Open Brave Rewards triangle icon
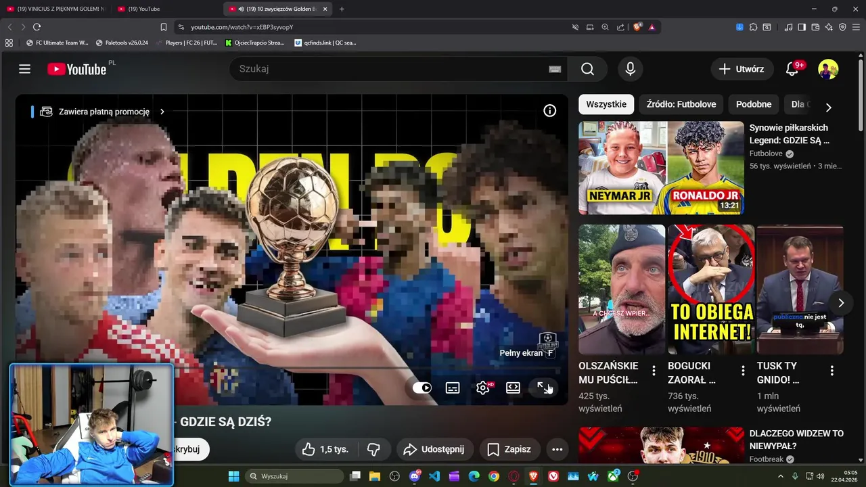 coord(652,27)
